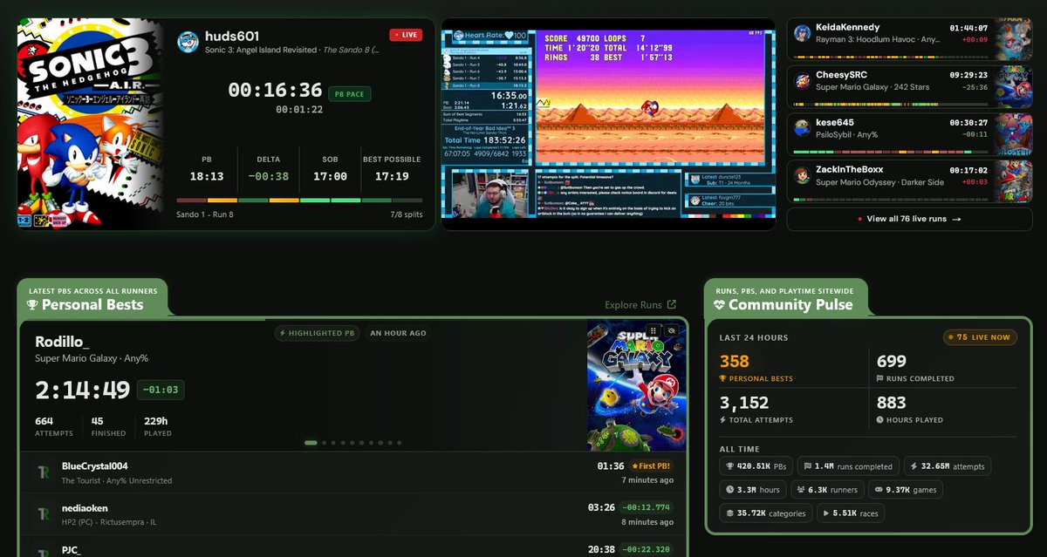
Task: Click BlueCrystal004's game icon
Action: coord(43,472)
